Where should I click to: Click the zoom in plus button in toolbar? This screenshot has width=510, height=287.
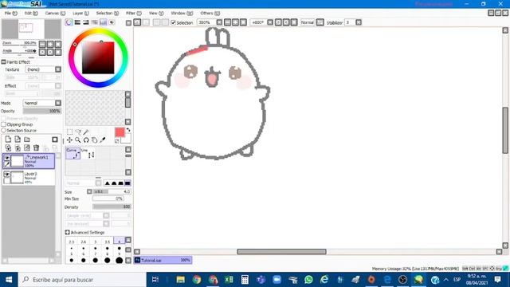click(235, 22)
